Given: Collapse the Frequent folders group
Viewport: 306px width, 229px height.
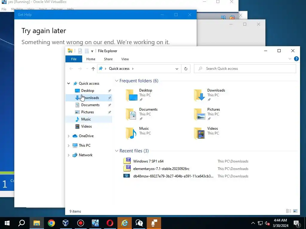Looking at the screenshot, I should click(x=117, y=81).
